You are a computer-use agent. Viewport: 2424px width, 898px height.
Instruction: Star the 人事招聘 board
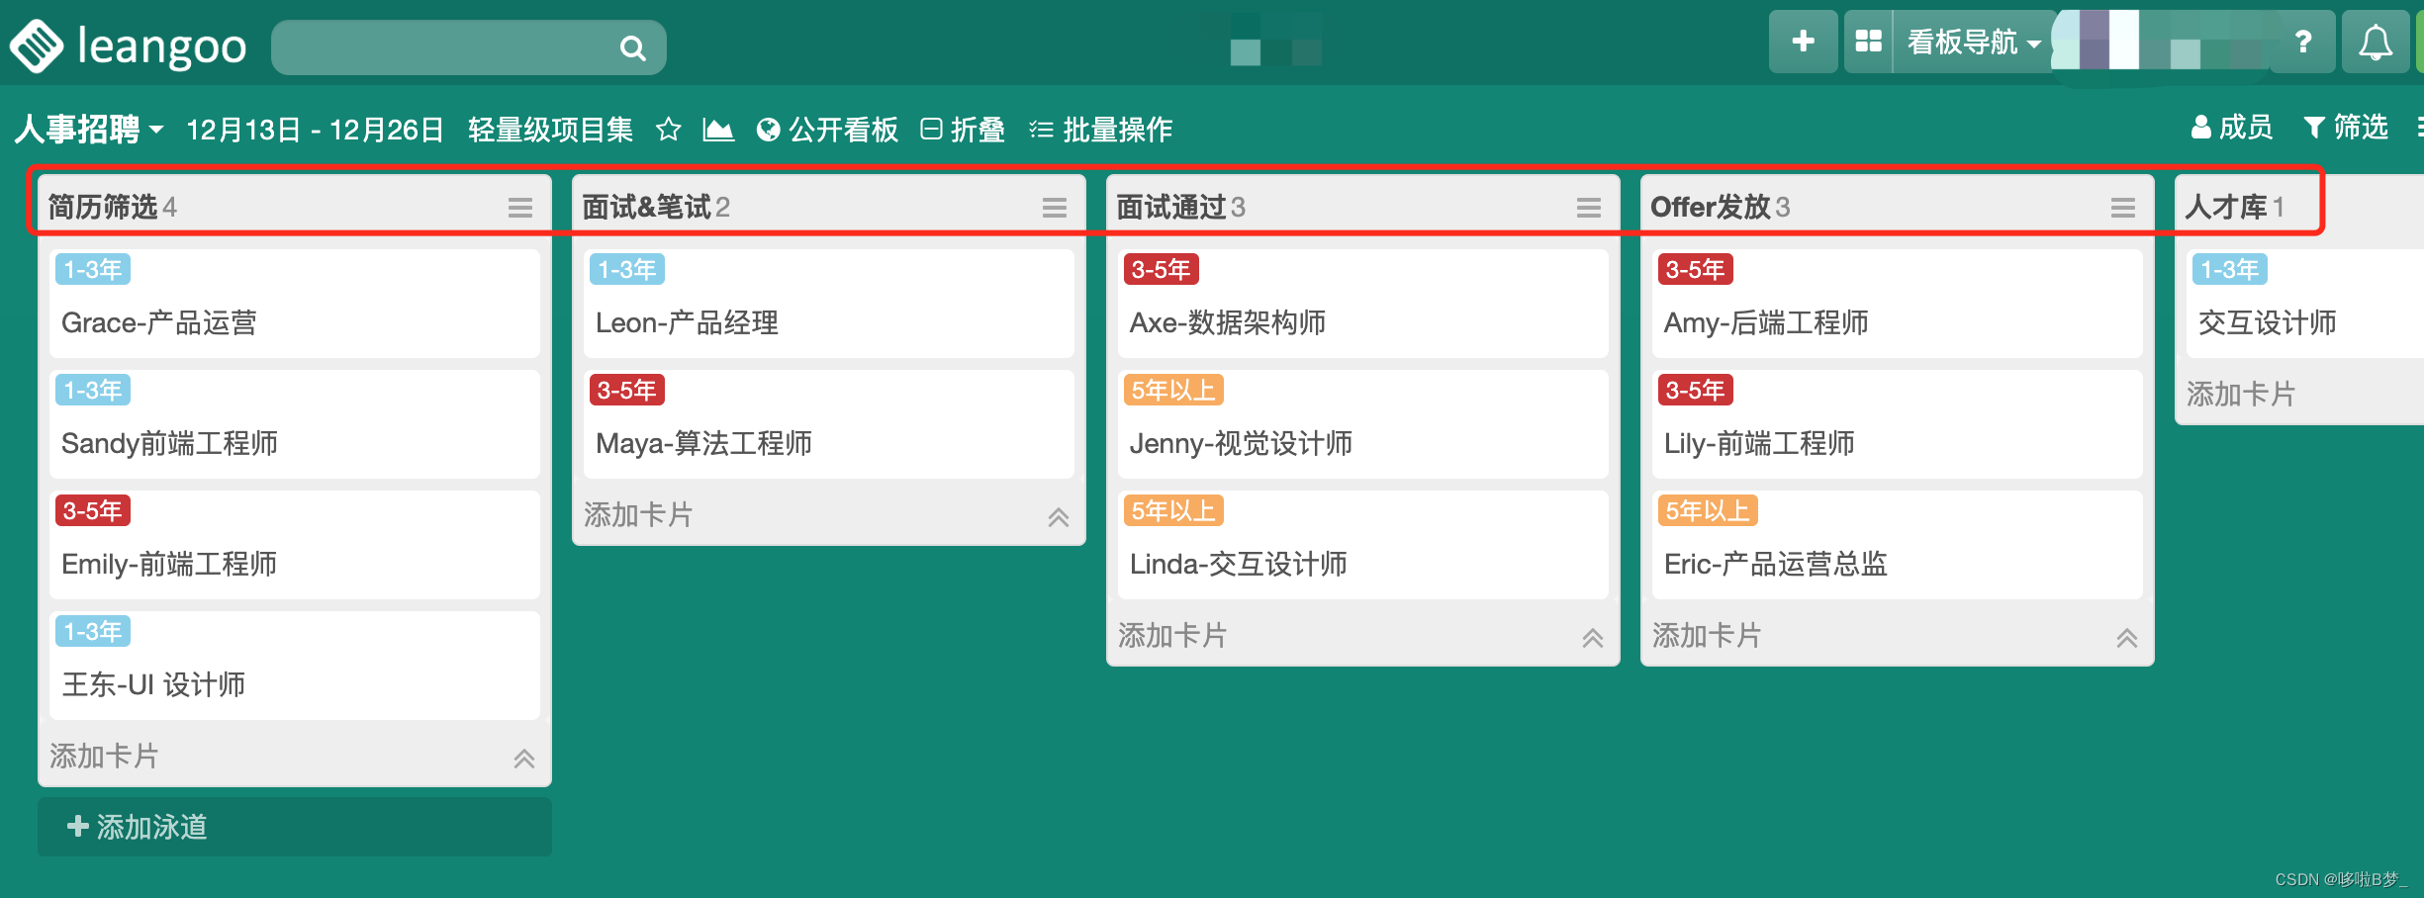(669, 129)
